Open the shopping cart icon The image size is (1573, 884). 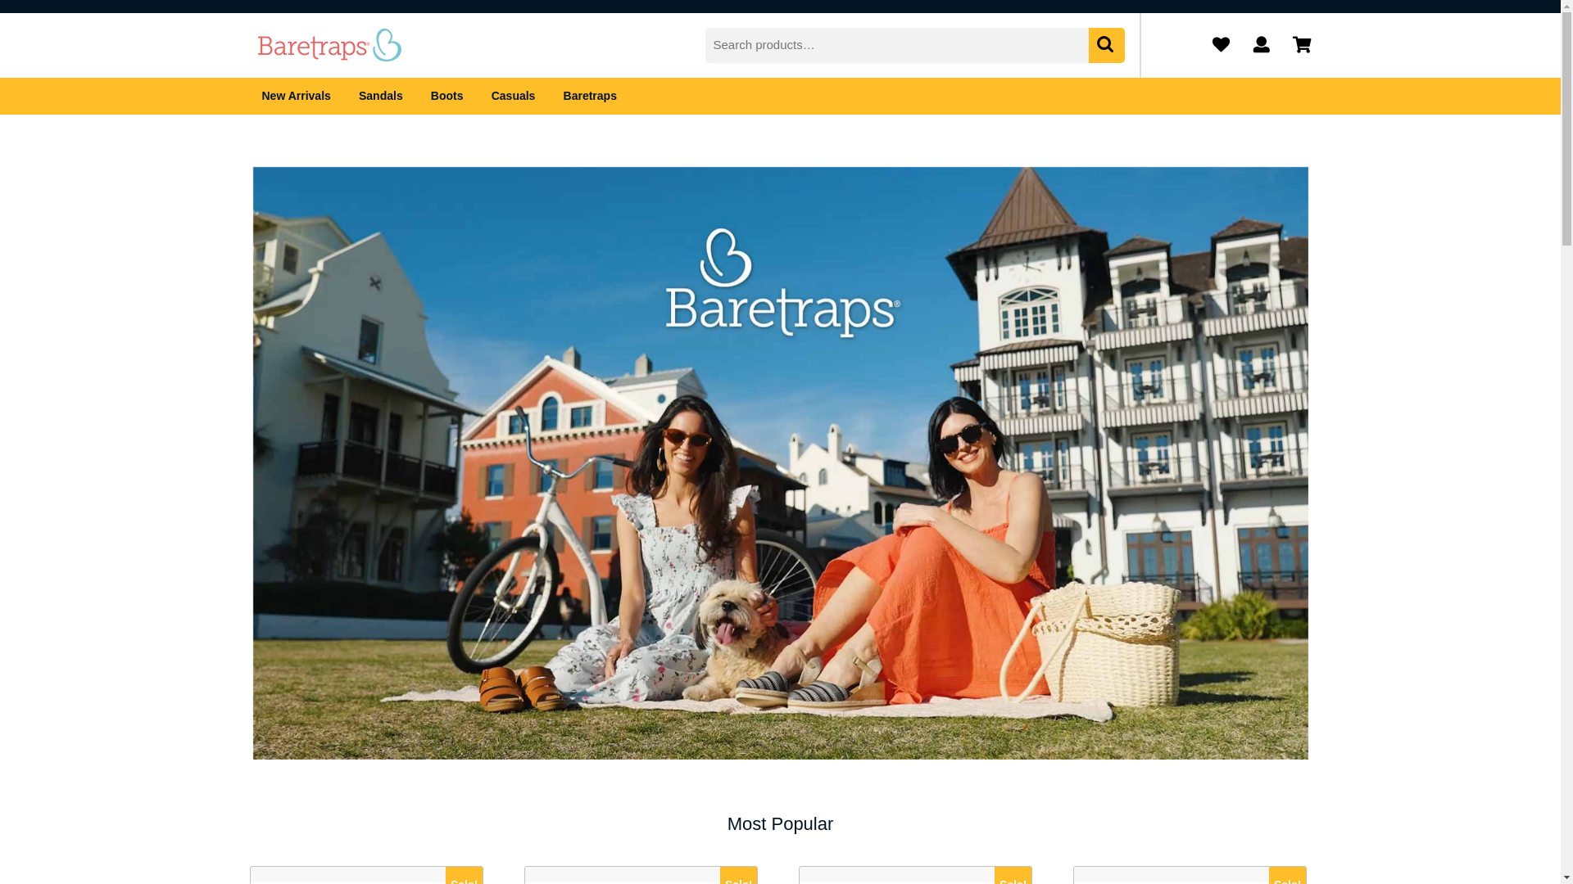[1301, 44]
